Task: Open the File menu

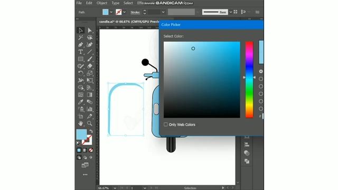Action: tap(79, 3)
